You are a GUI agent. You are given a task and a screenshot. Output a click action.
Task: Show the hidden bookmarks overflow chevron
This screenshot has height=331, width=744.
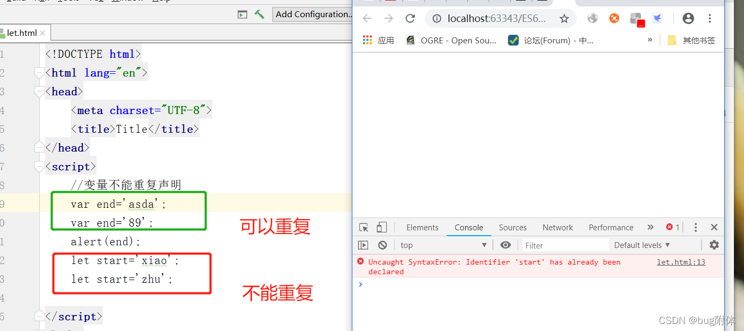pos(650,40)
